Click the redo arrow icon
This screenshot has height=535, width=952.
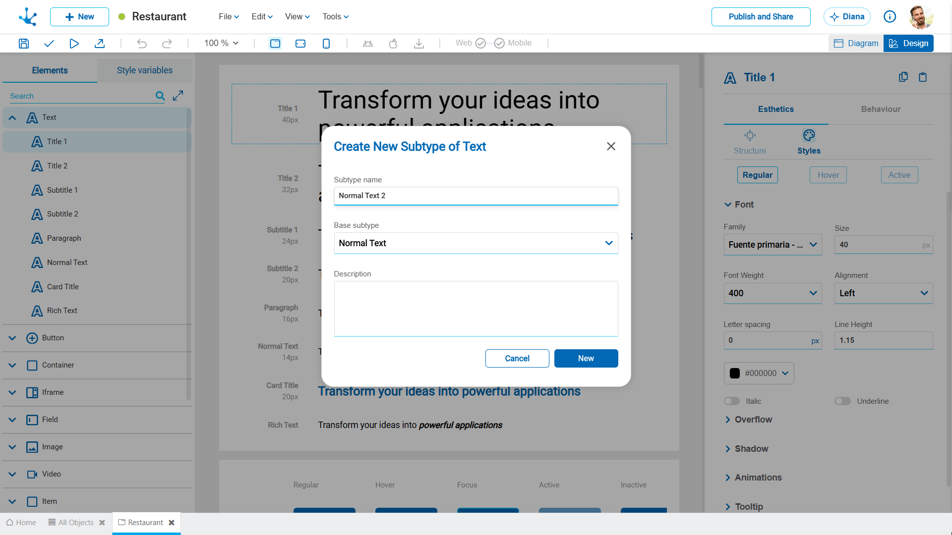(x=167, y=44)
